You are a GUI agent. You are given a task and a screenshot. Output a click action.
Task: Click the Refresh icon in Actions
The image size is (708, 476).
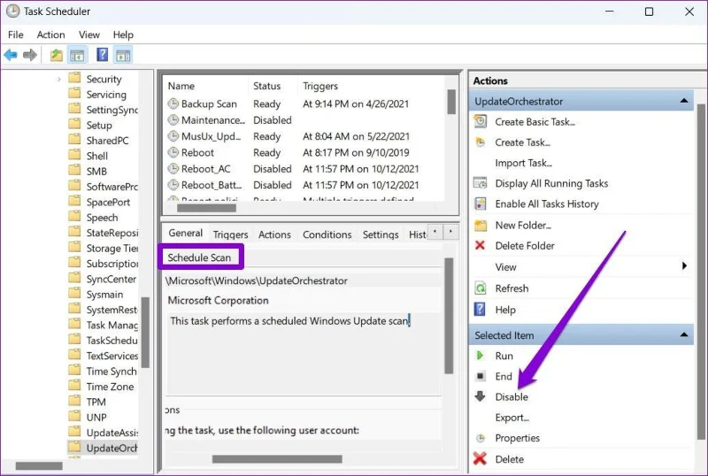pyautogui.click(x=480, y=288)
